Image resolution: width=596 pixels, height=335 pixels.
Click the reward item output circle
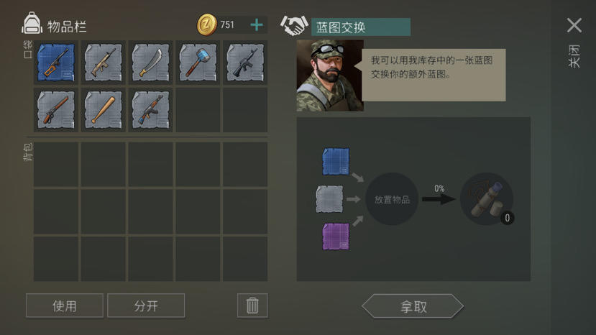487,199
